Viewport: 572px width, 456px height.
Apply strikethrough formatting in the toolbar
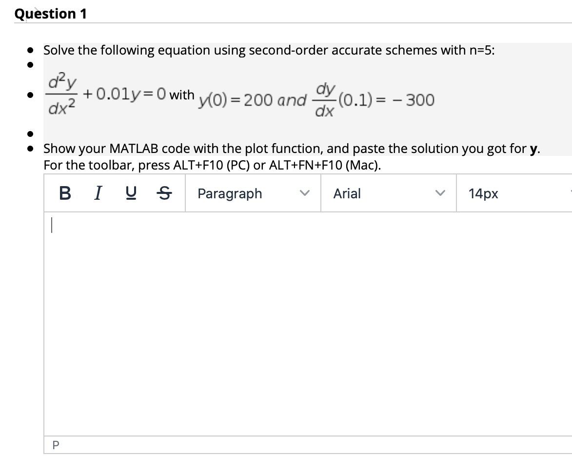coord(164,193)
